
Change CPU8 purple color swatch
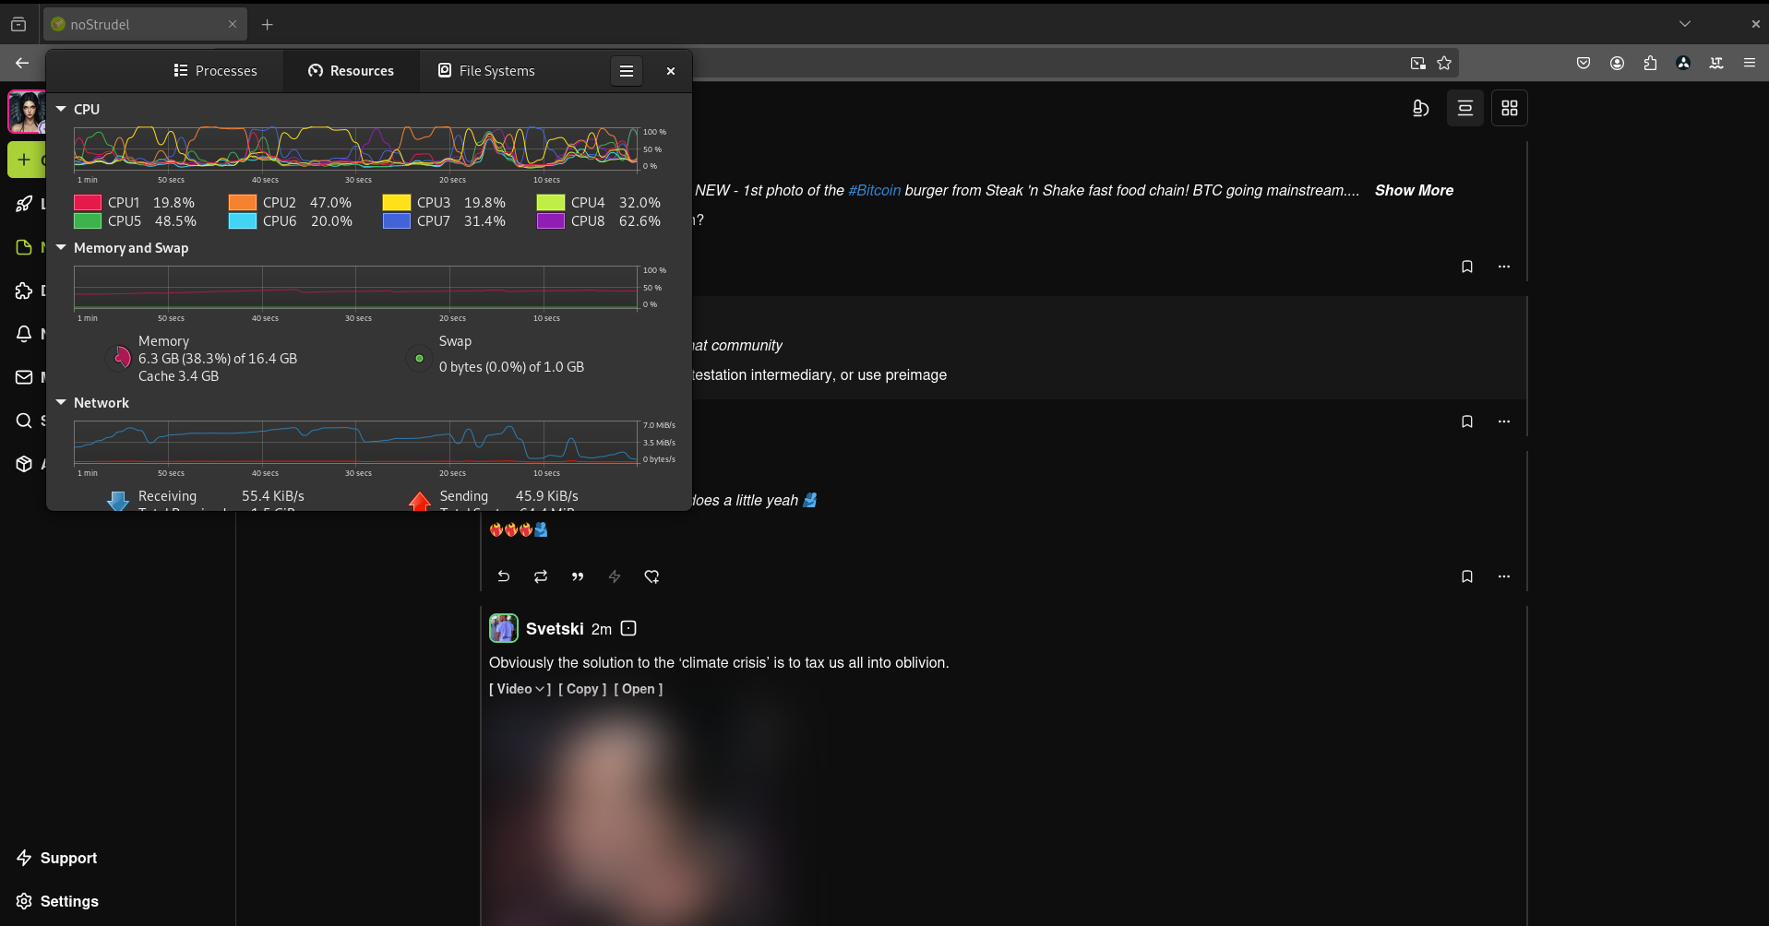click(551, 221)
